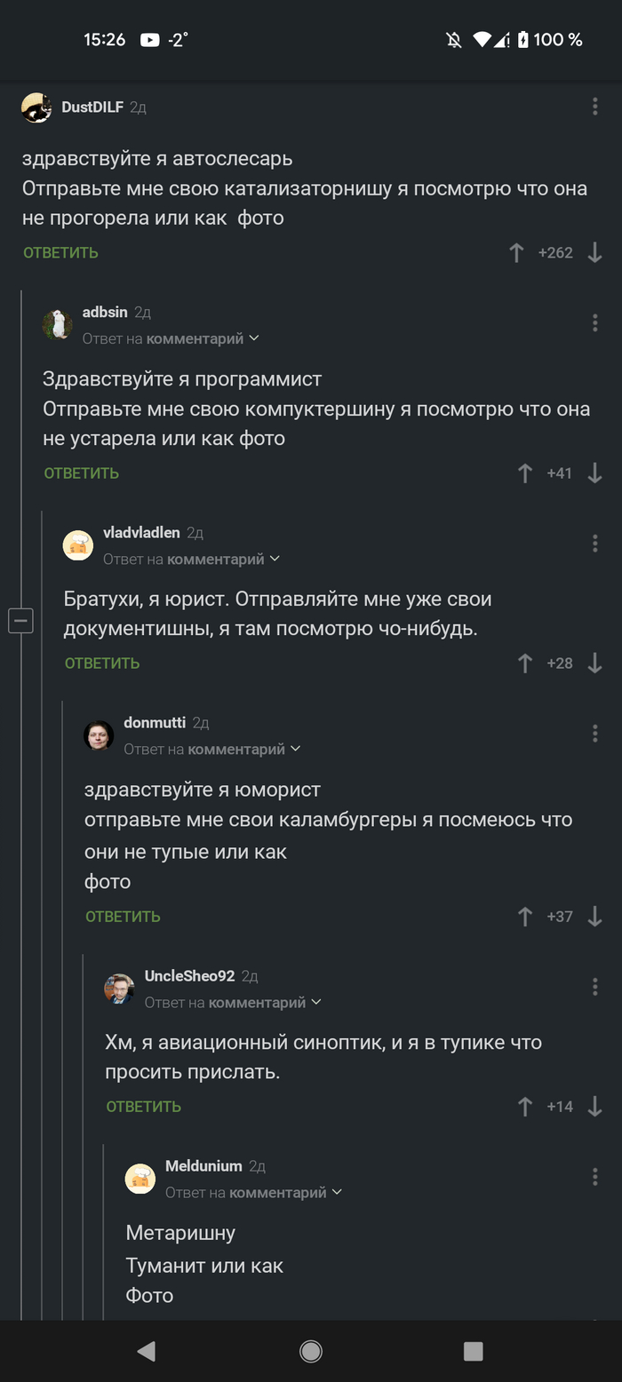
Task: Expand 'Ответ на комментарий' chevron under UncleSheo92
Action: [x=316, y=1000]
